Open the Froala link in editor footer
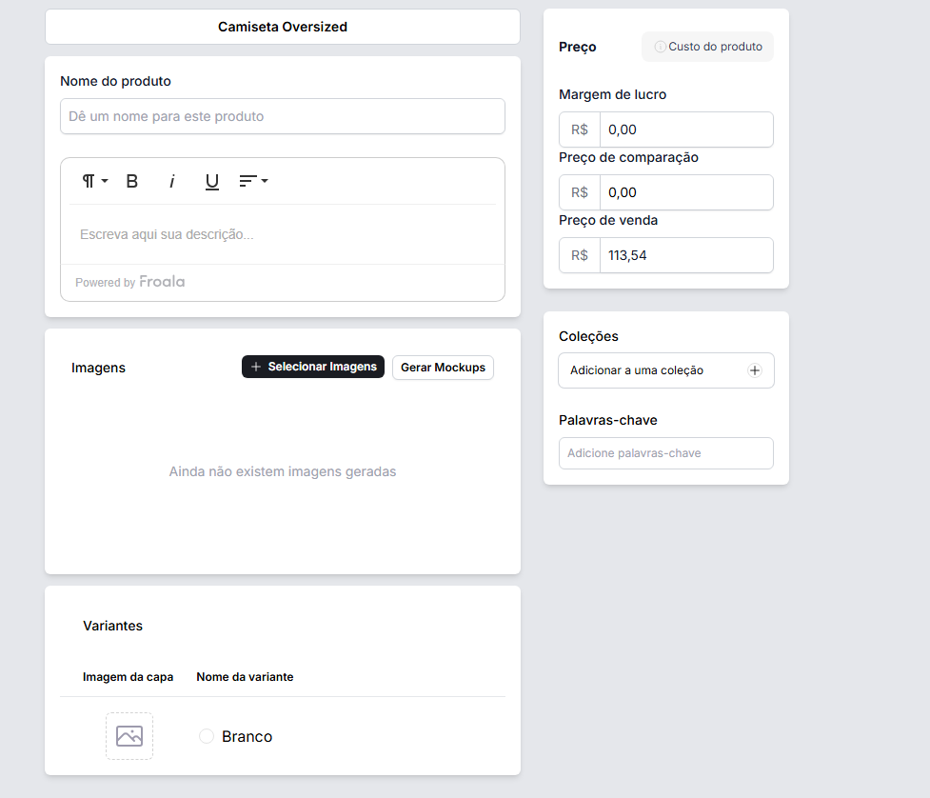The width and height of the screenshot is (930, 798). pyautogui.click(x=162, y=282)
